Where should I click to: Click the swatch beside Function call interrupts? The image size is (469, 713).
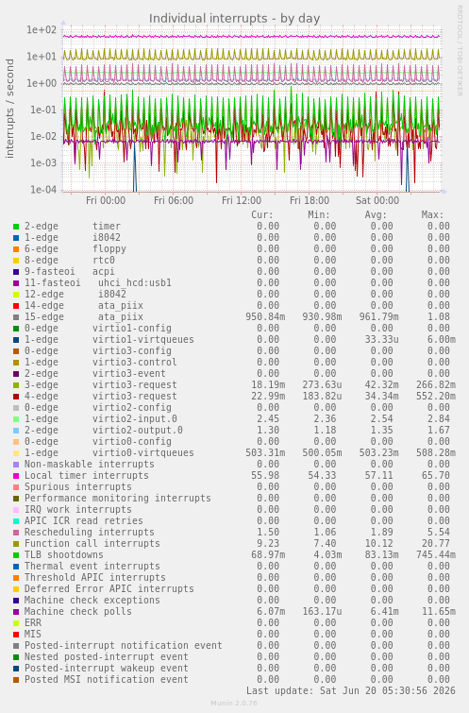pos(16,544)
